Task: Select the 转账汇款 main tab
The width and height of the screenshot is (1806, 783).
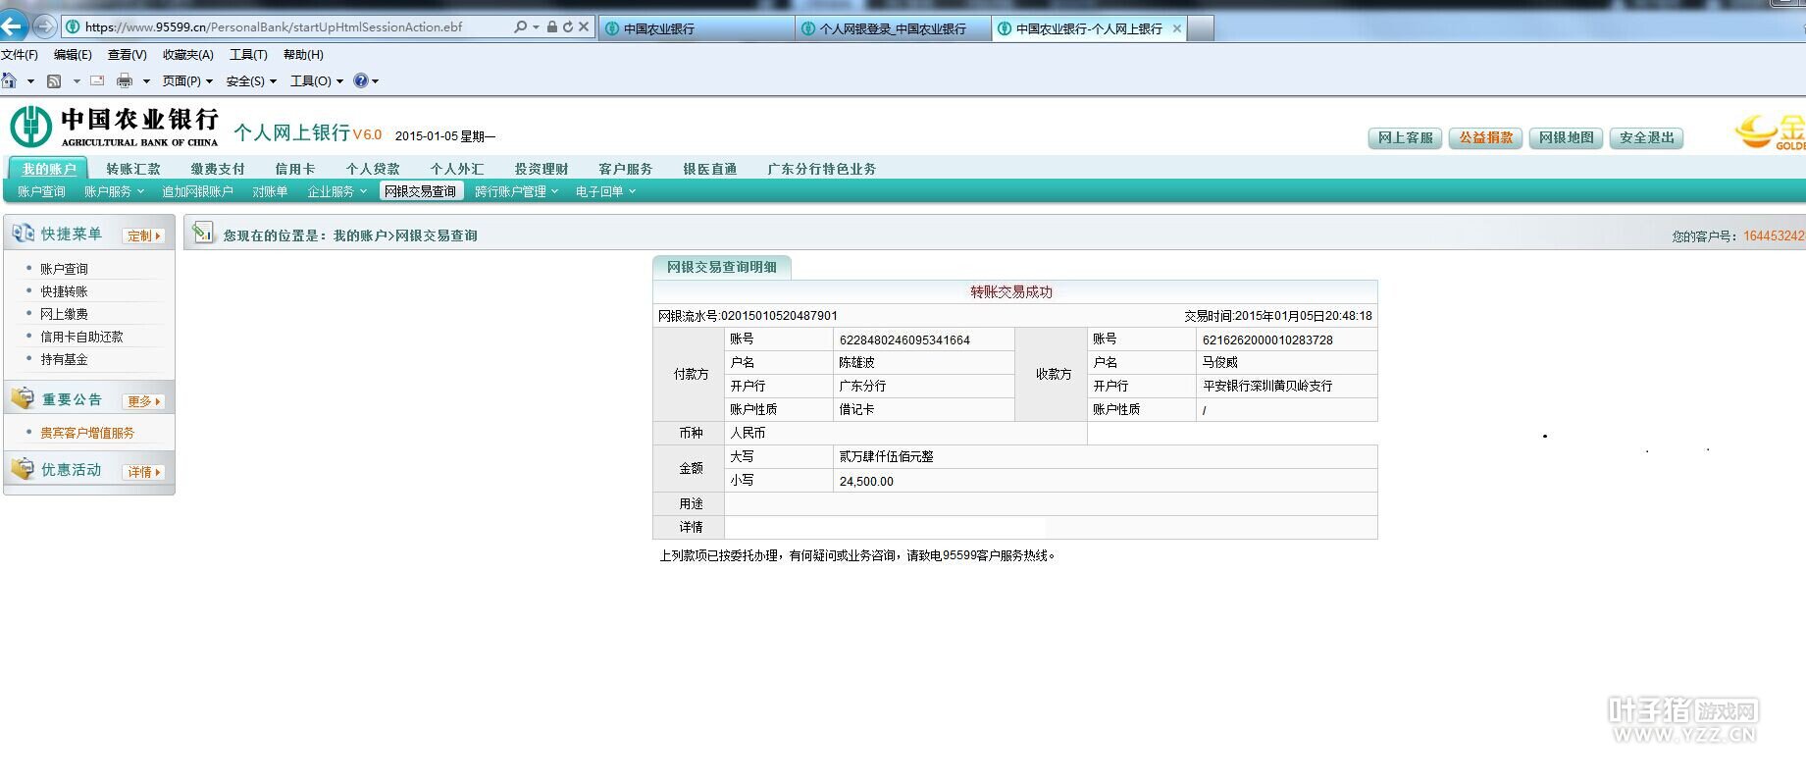Action: click(133, 169)
